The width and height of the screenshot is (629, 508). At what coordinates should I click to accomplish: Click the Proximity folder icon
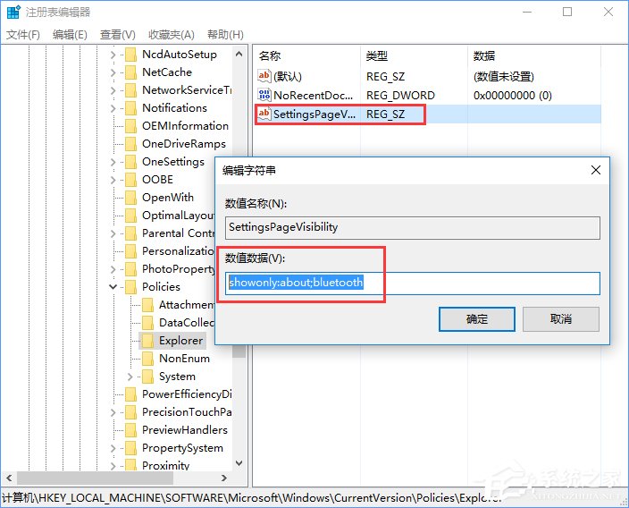tap(130, 465)
